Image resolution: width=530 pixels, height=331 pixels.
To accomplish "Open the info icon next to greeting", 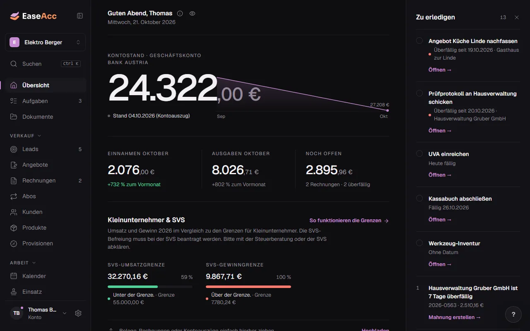I will click(180, 13).
